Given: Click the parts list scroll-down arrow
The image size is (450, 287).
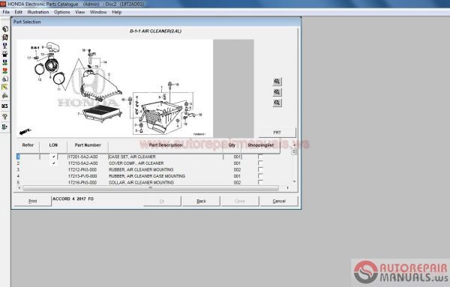Looking at the screenshot, I should (x=294, y=181).
